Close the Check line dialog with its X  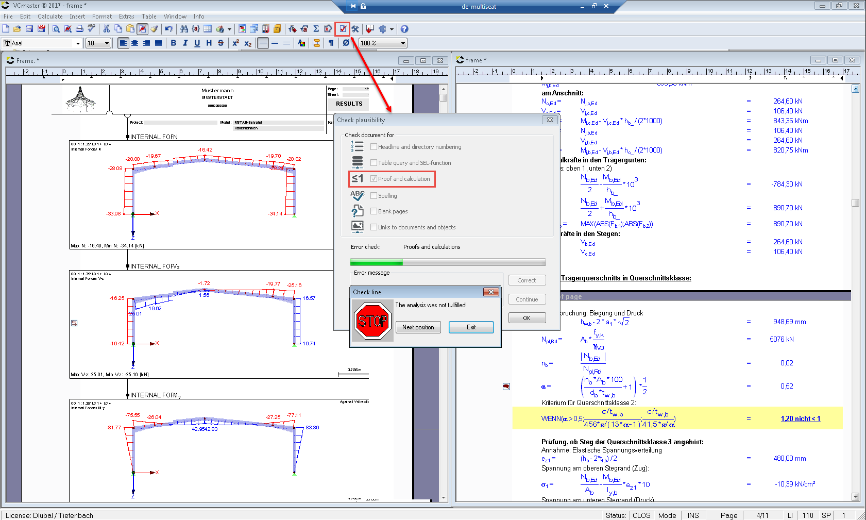(491, 292)
